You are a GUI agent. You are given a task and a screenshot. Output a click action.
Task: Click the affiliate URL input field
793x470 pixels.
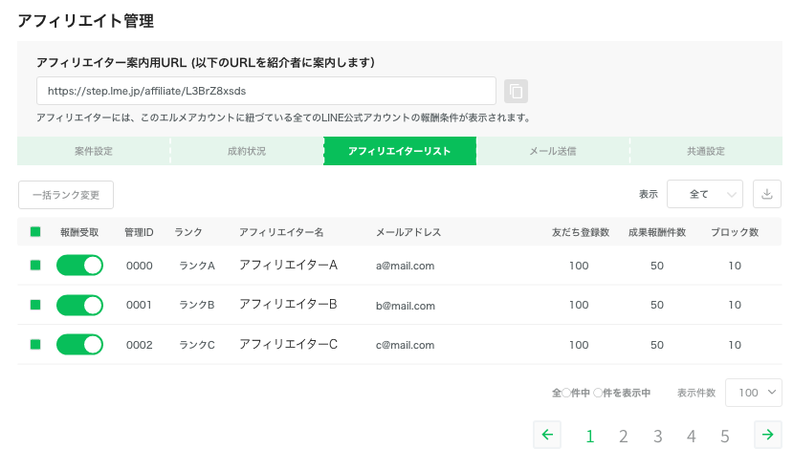pos(266,91)
